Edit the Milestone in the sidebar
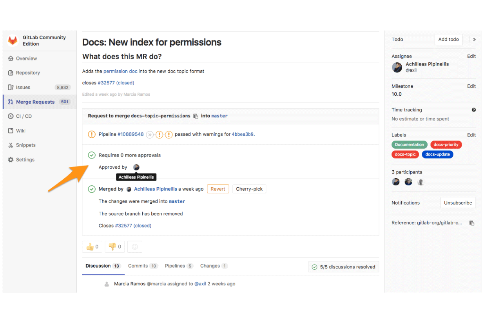Image resolution: width=484 pixels, height=323 pixels. click(x=471, y=86)
